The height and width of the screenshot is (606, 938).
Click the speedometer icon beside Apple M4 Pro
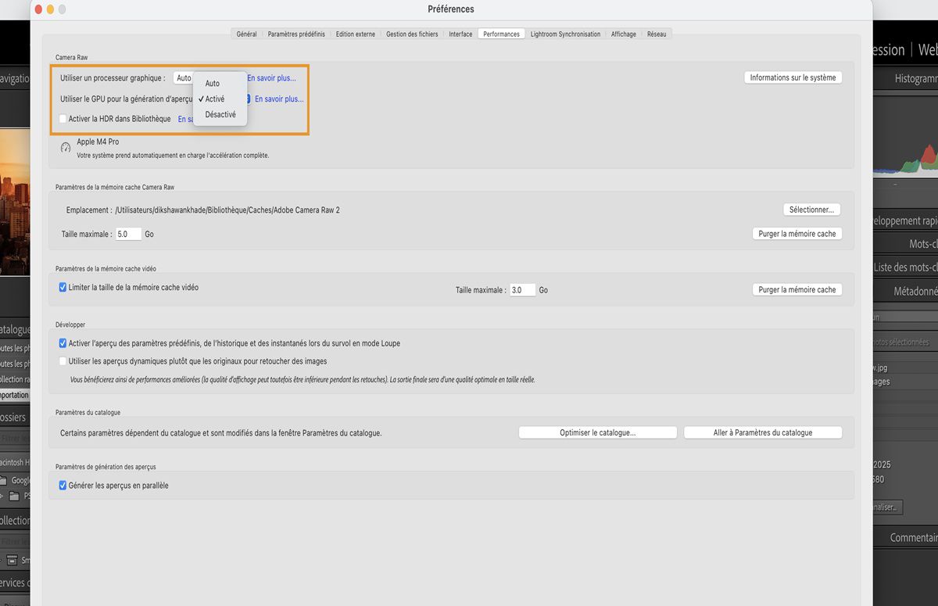pos(66,147)
